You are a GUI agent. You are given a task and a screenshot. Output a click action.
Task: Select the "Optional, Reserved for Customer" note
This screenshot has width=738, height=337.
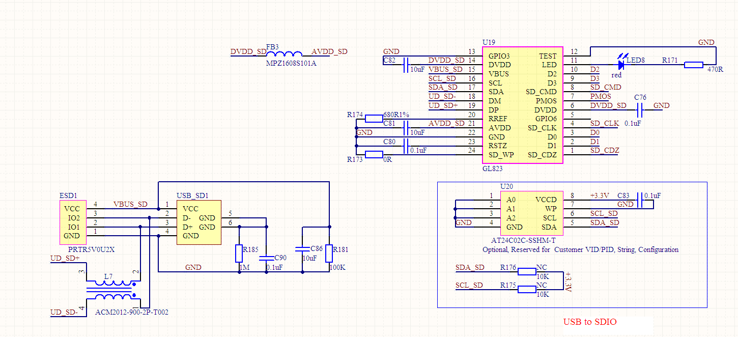click(x=580, y=249)
